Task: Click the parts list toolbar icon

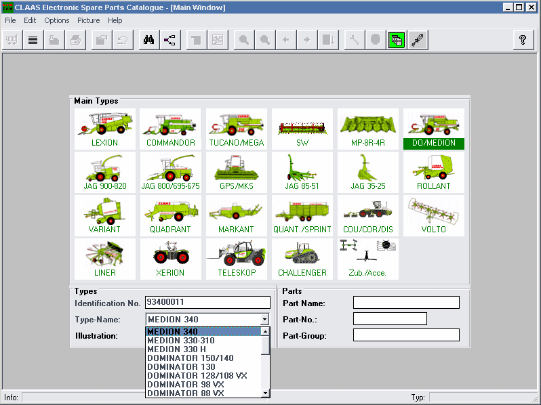Action: 33,40
